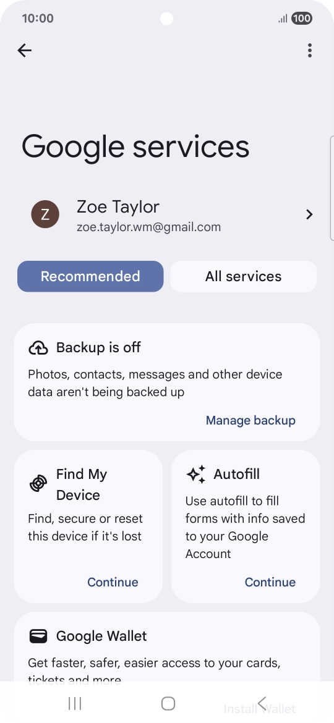Tap the zoe.taylor.wm@gmail.com account email
This screenshot has width=334, height=723.
click(x=148, y=227)
